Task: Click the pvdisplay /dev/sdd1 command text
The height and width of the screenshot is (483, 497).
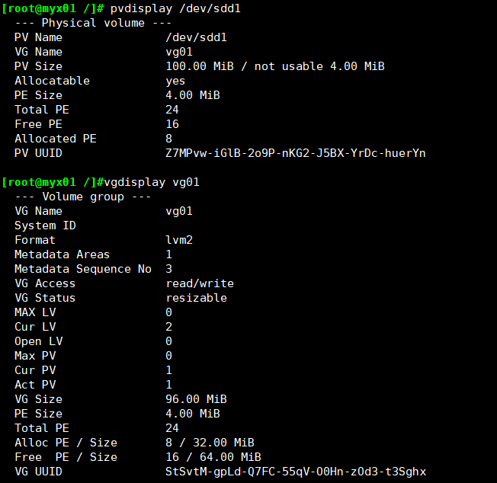Action: pyautogui.click(x=175, y=8)
